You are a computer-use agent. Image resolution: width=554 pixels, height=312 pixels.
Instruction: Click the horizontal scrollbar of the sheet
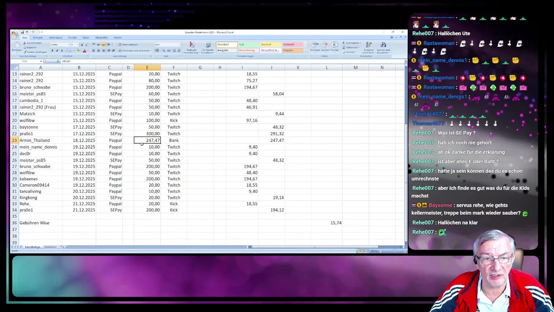pos(314,247)
